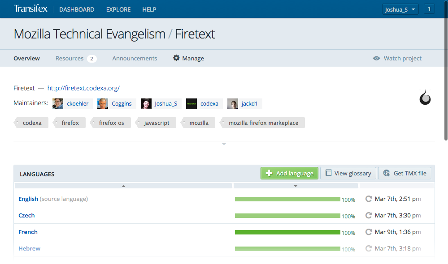Sort languages by progress column arrow
The height and width of the screenshot is (264, 448).
pos(296,186)
